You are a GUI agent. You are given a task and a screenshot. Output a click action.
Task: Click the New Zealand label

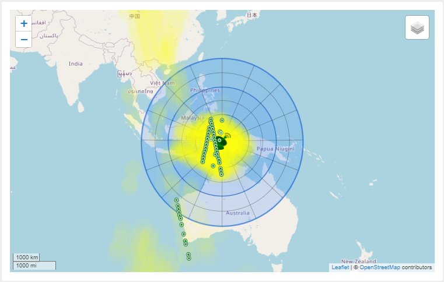coord(358,262)
